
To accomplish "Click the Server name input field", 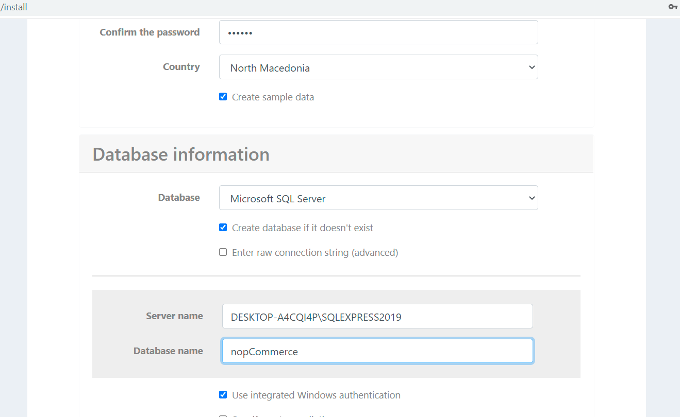I will (377, 316).
